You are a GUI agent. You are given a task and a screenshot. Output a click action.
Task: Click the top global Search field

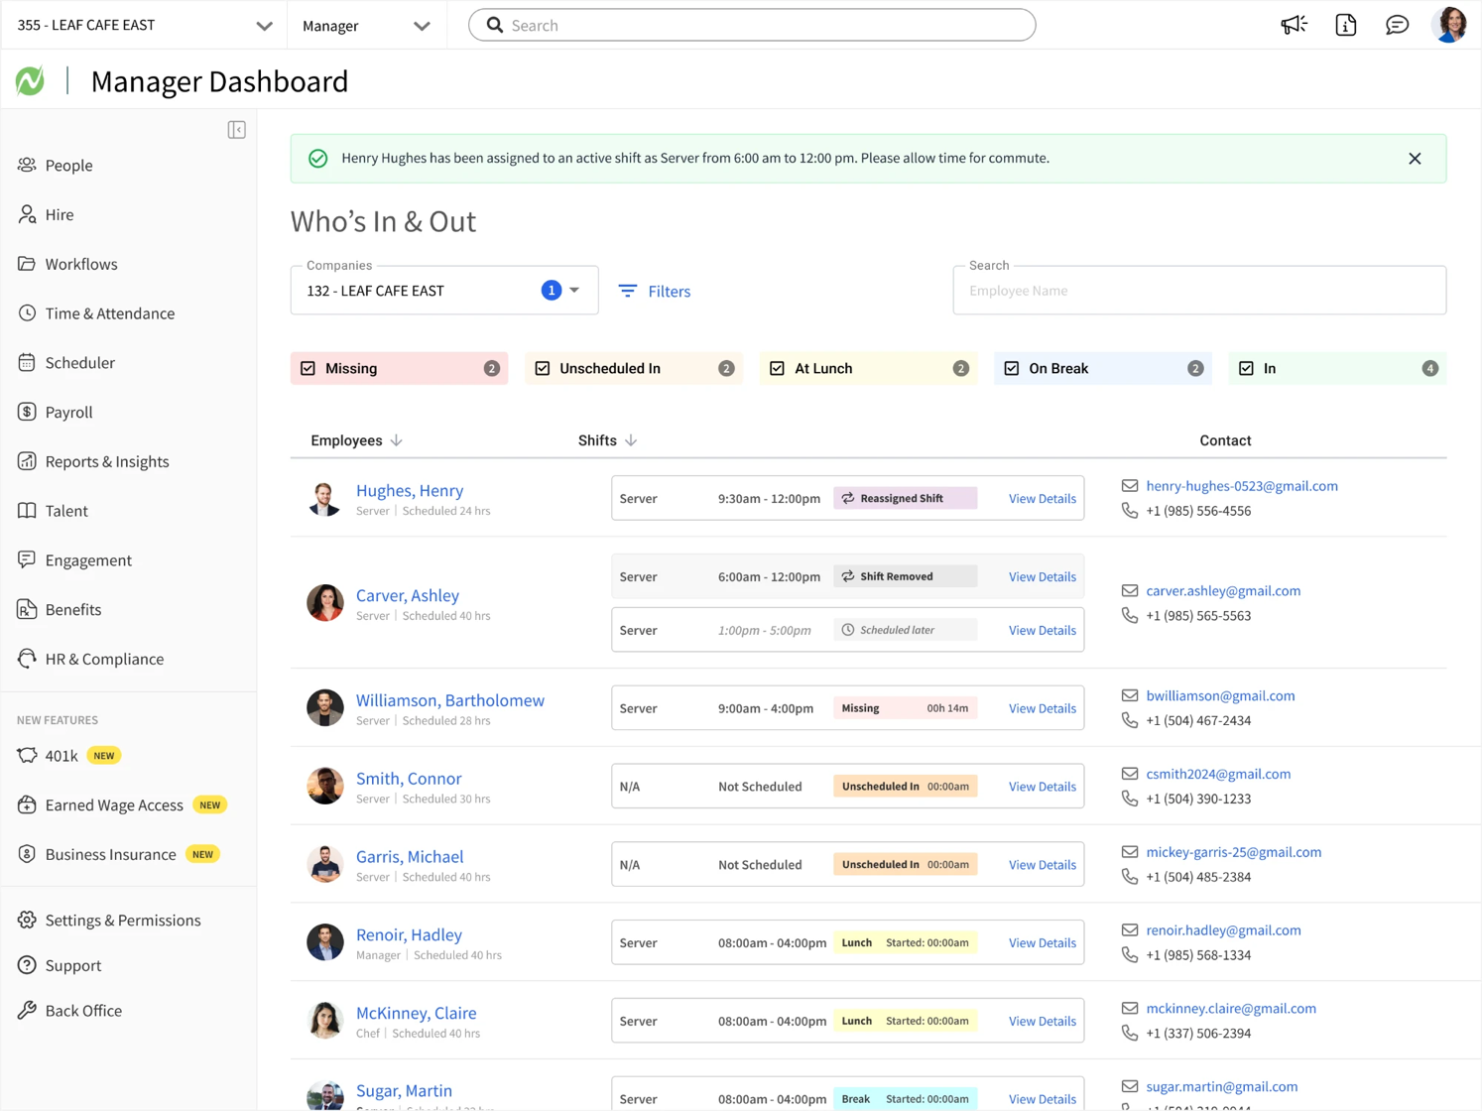pos(752,25)
